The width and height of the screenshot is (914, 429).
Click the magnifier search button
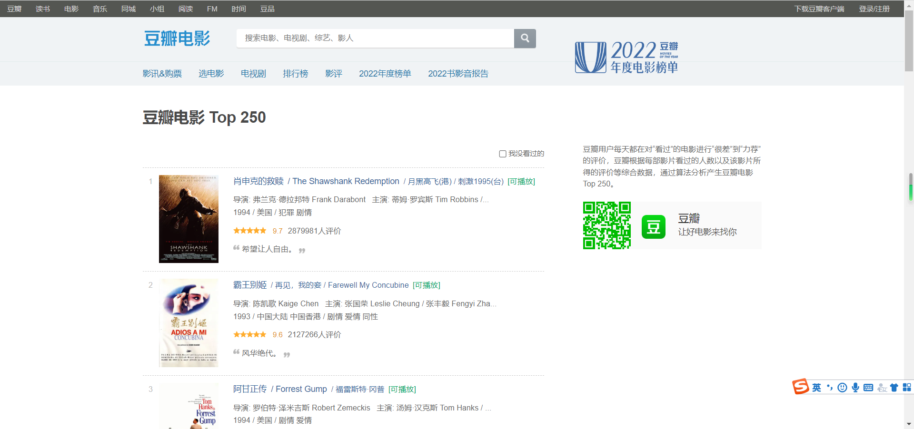[x=525, y=38]
